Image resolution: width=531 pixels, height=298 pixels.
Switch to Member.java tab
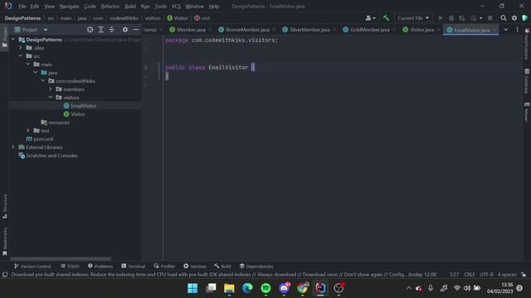click(191, 30)
